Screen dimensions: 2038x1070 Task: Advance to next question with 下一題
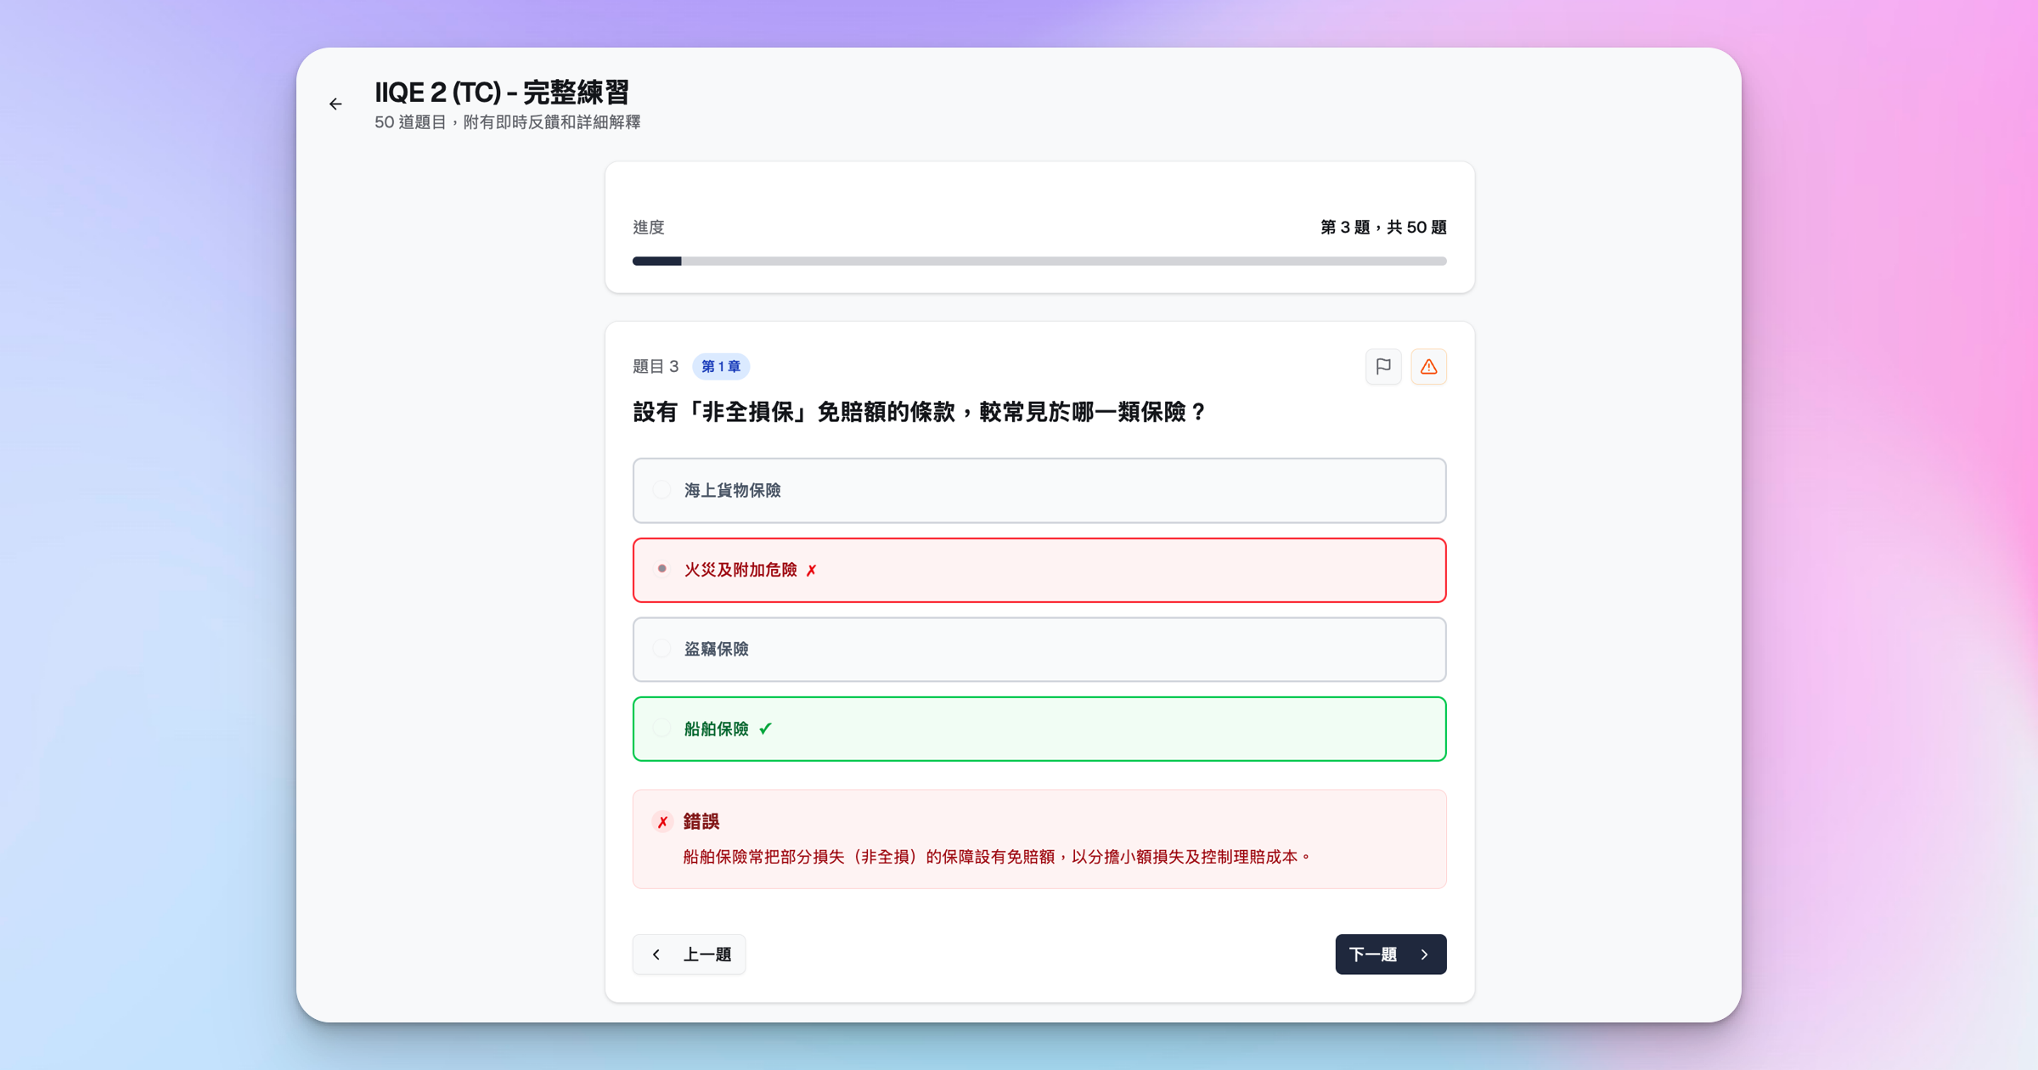pyautogui.click(x=1391, y=955)
